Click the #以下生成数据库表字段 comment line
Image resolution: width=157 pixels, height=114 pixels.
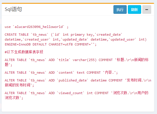pyautogui.click(x=24, y=52)
